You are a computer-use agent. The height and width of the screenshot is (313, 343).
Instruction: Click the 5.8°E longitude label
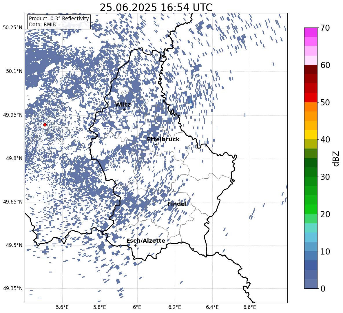[100, 307]
